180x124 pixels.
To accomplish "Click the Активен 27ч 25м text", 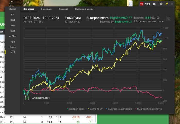I will (x=33, y=22).
